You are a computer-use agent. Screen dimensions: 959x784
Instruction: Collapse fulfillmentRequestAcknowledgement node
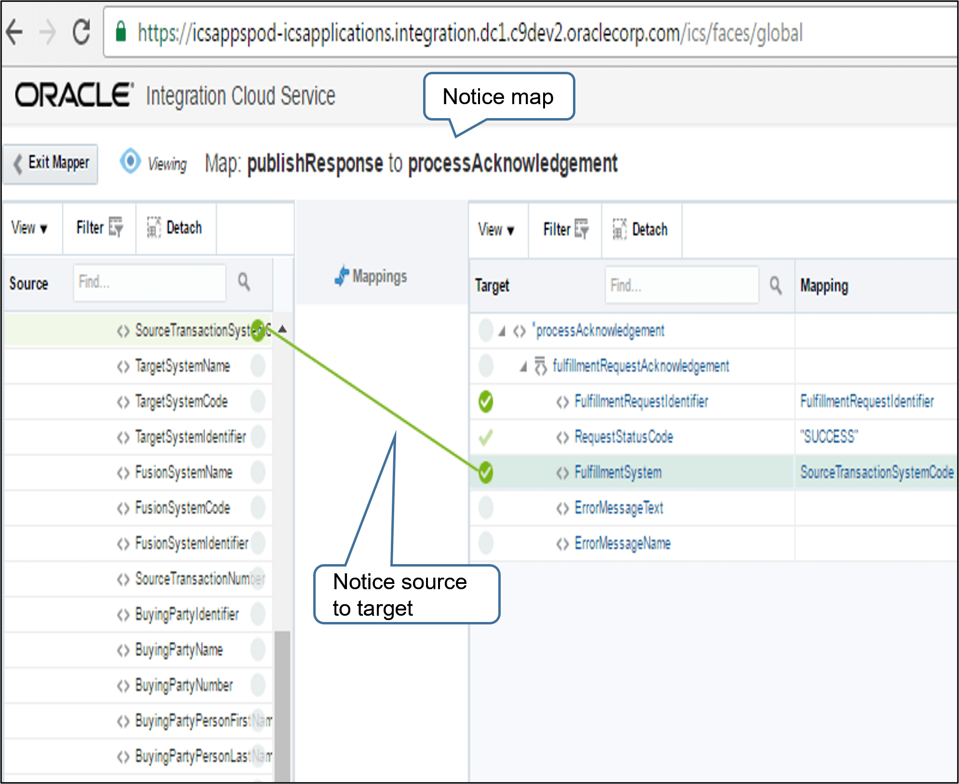tap(523, 367)
